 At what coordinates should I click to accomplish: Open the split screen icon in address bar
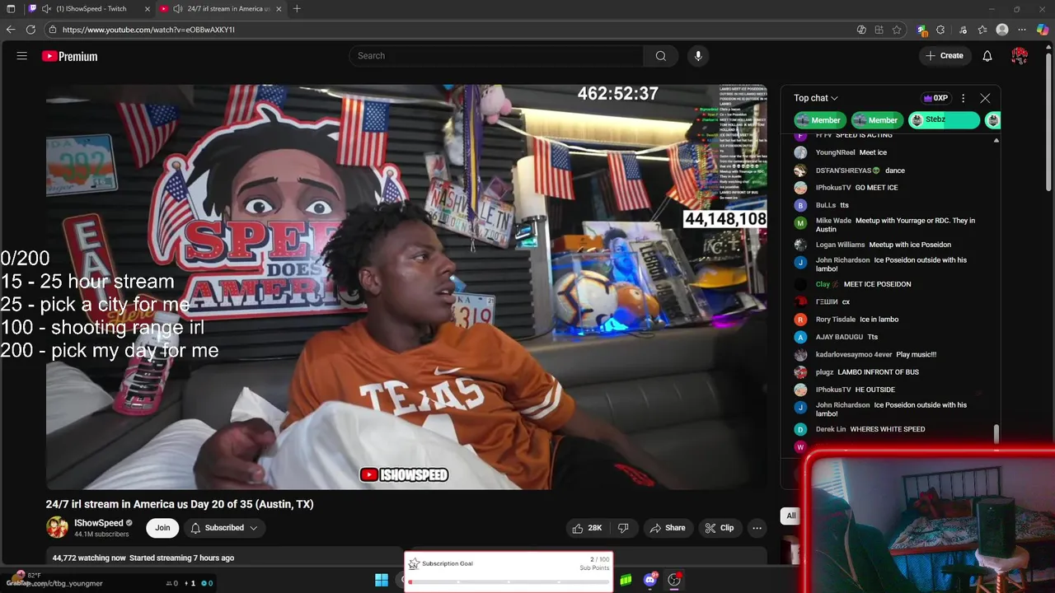click(x=879, y=30)
